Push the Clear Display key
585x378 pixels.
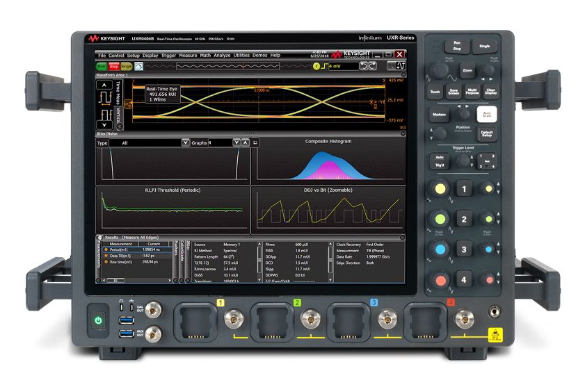[490, 91]
